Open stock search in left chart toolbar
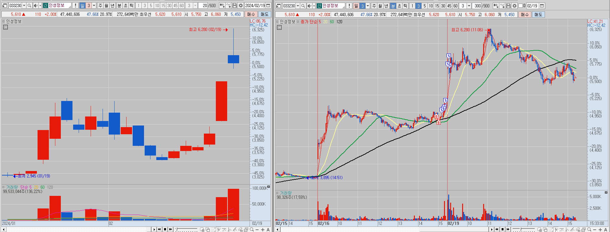This screenshot has width=610, height=232. 29,5
